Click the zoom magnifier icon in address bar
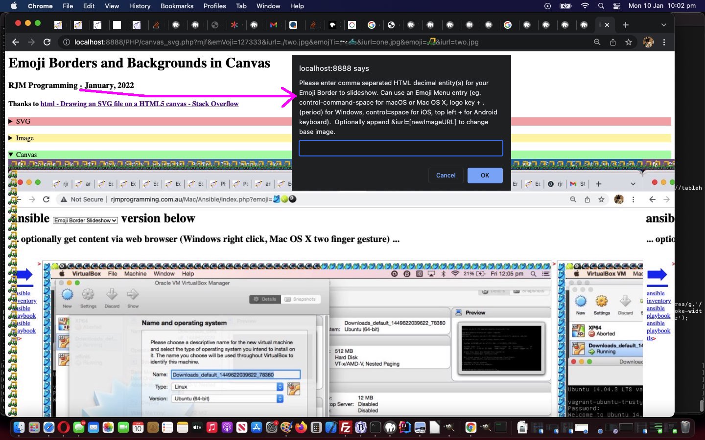Viewport: 705px width, 440px height. [x=597, y=42]
